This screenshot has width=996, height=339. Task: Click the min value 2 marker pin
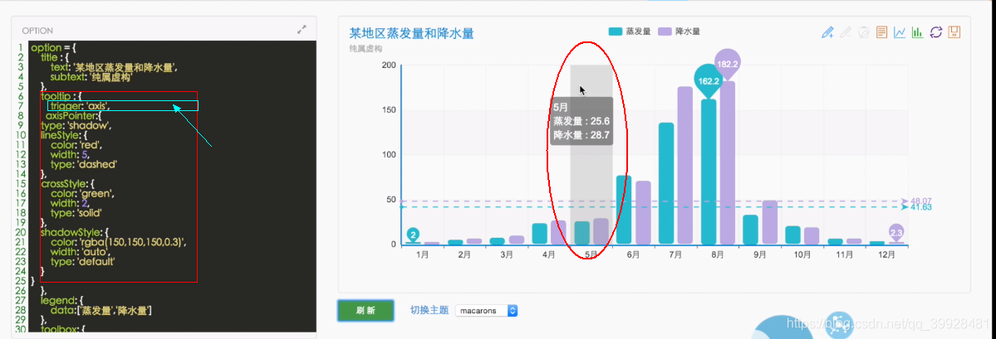click(413, 235)
